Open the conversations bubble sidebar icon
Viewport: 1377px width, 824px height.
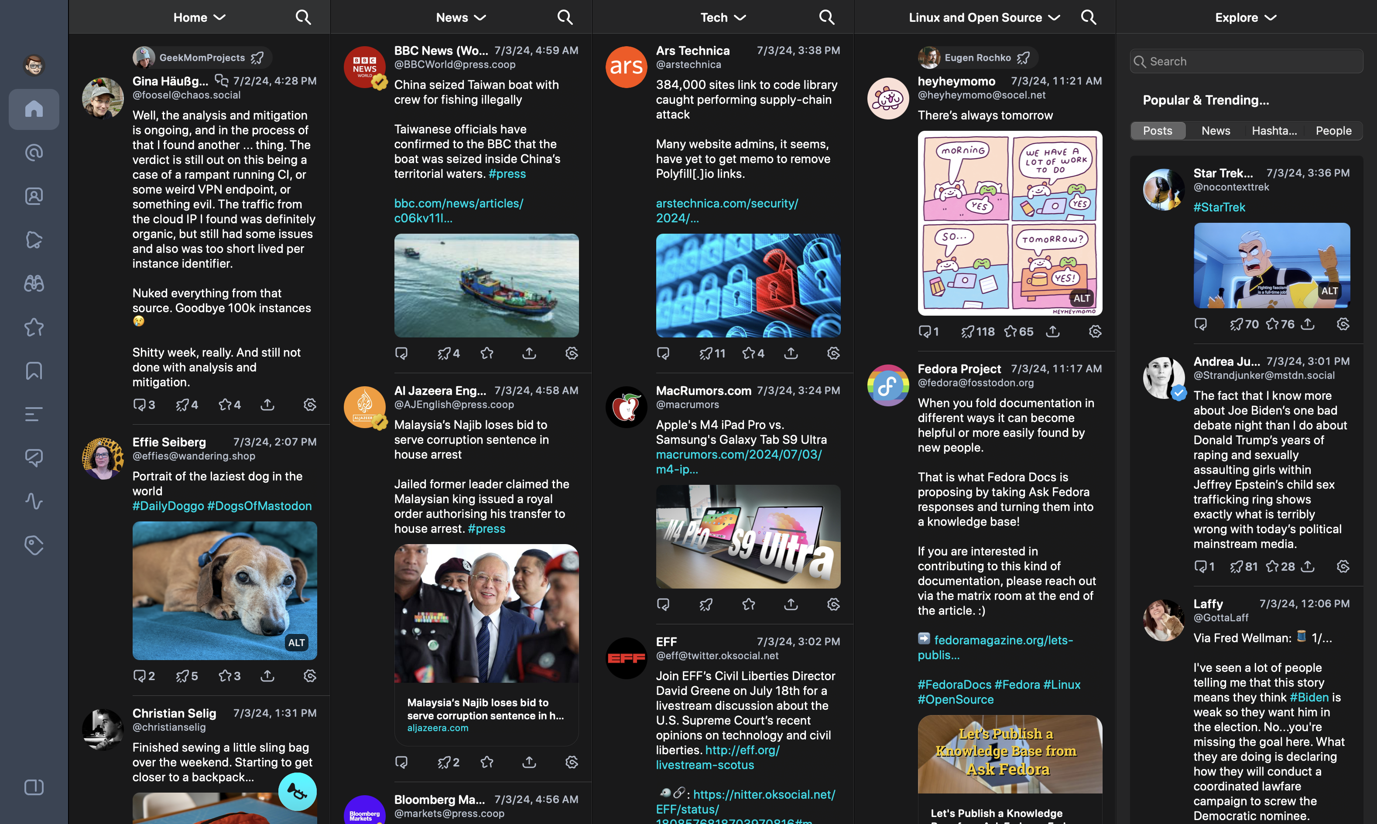(x=34, y=458)
